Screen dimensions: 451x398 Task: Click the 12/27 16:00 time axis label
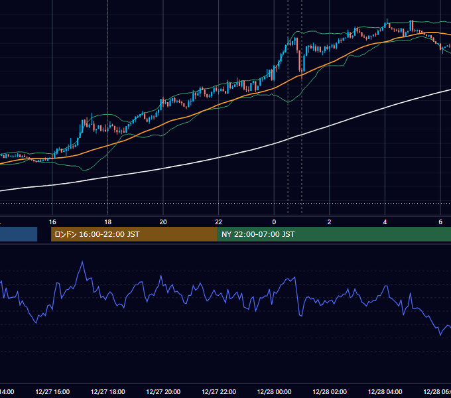pos(52,391)
